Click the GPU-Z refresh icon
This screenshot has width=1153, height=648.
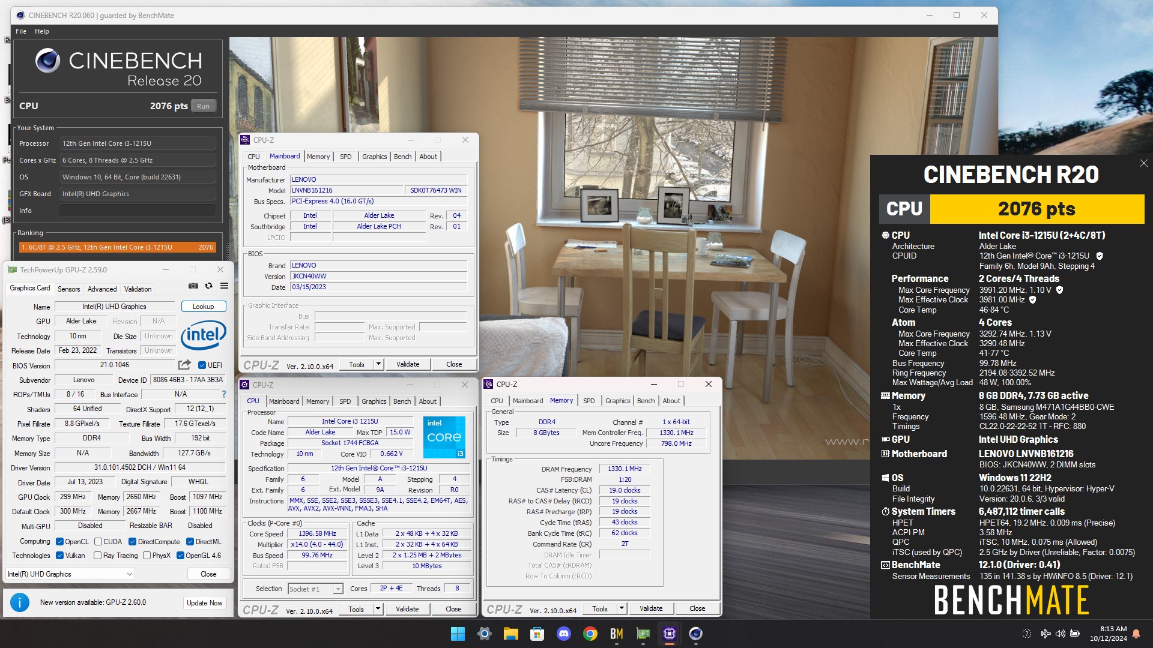tap(209, 286)
